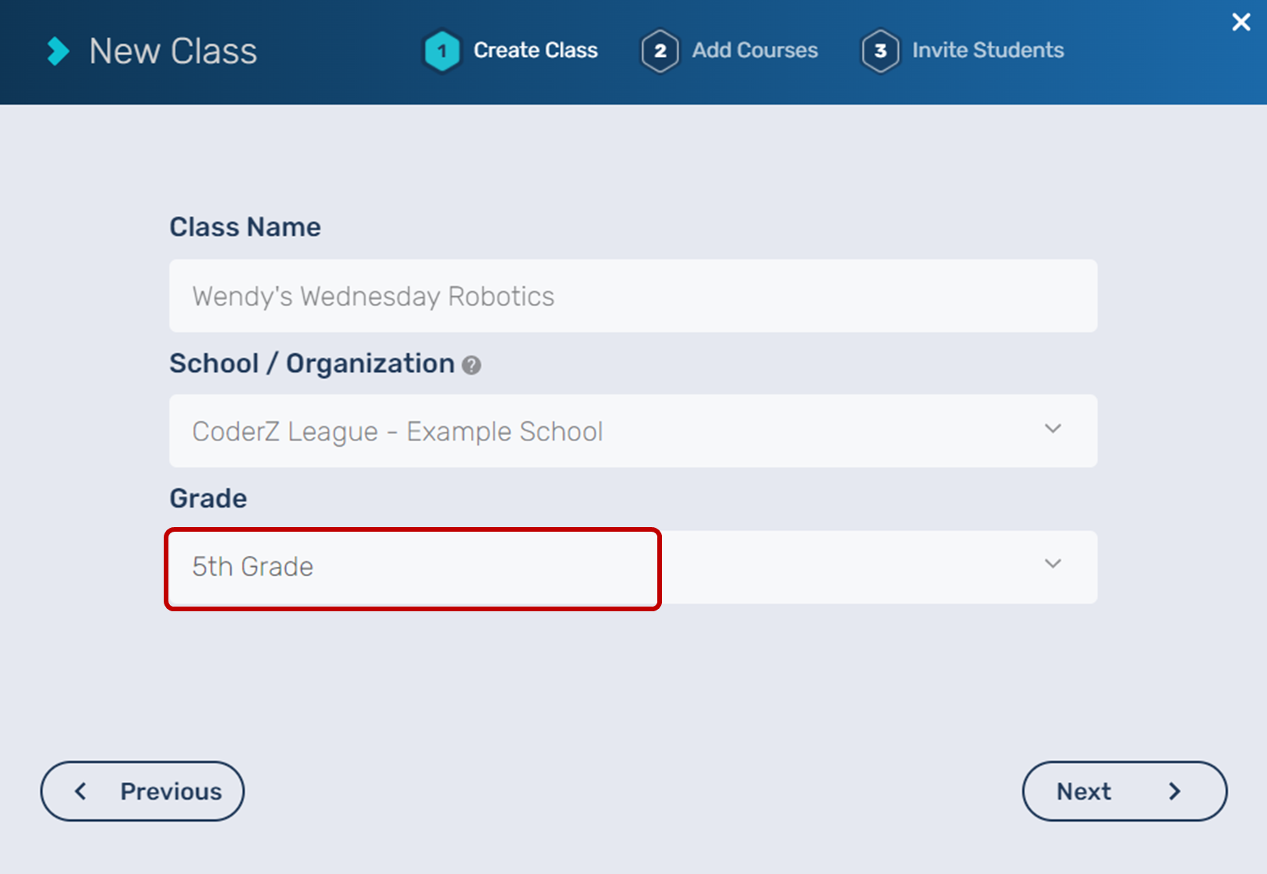Click the step 1 hexagon icon

(442, 51)
